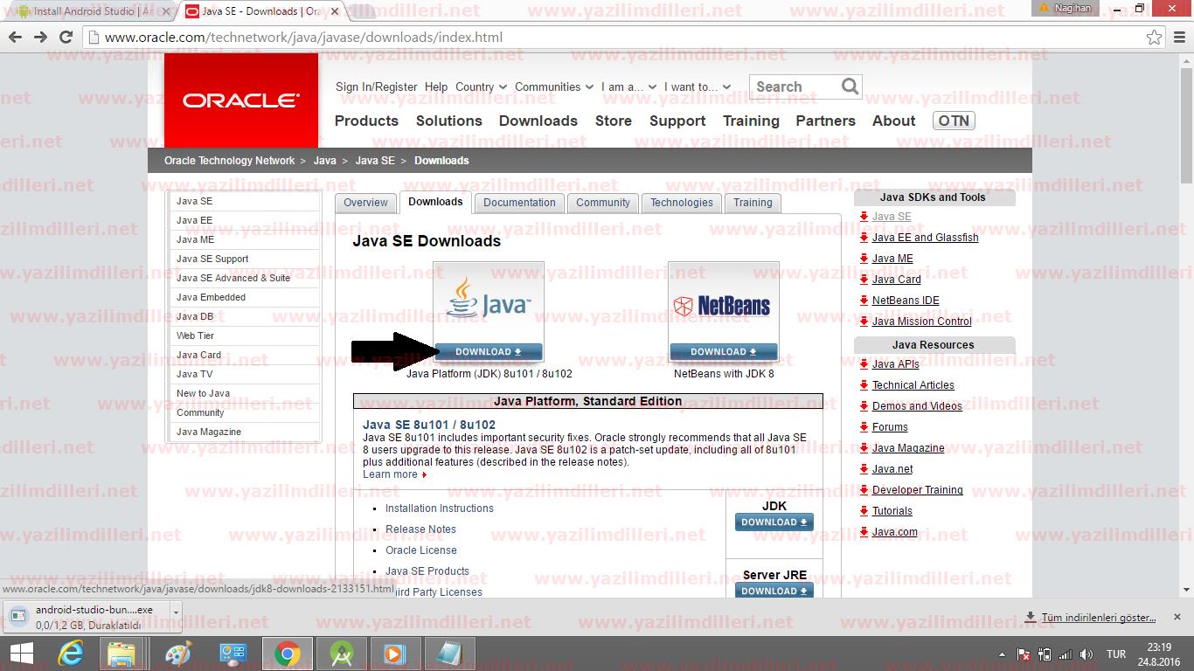Open Android Studio taskbar icon
The image size is (1194, 671).
(x=341, y=654)
